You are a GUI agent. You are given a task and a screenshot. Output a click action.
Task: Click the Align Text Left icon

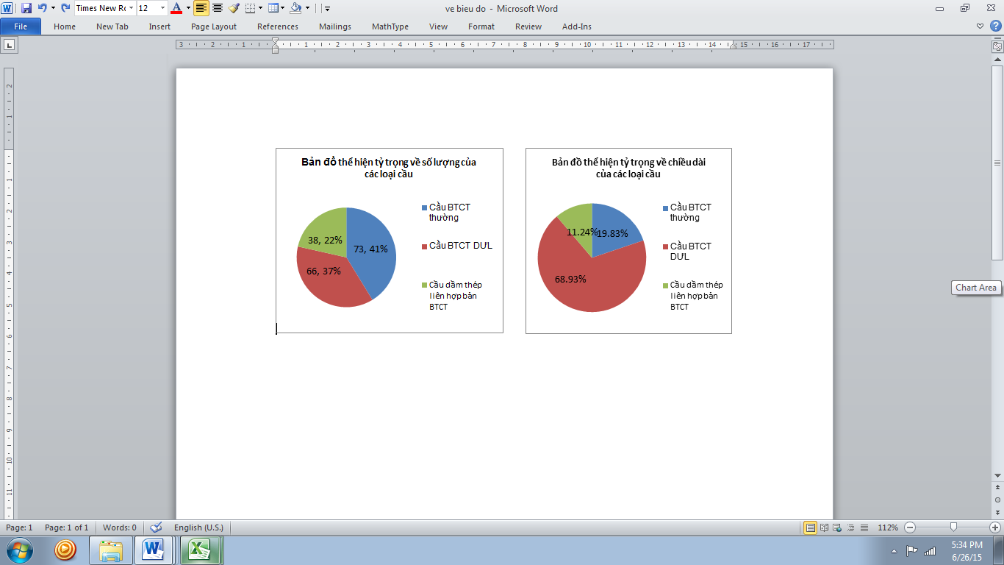pos(201,8)
